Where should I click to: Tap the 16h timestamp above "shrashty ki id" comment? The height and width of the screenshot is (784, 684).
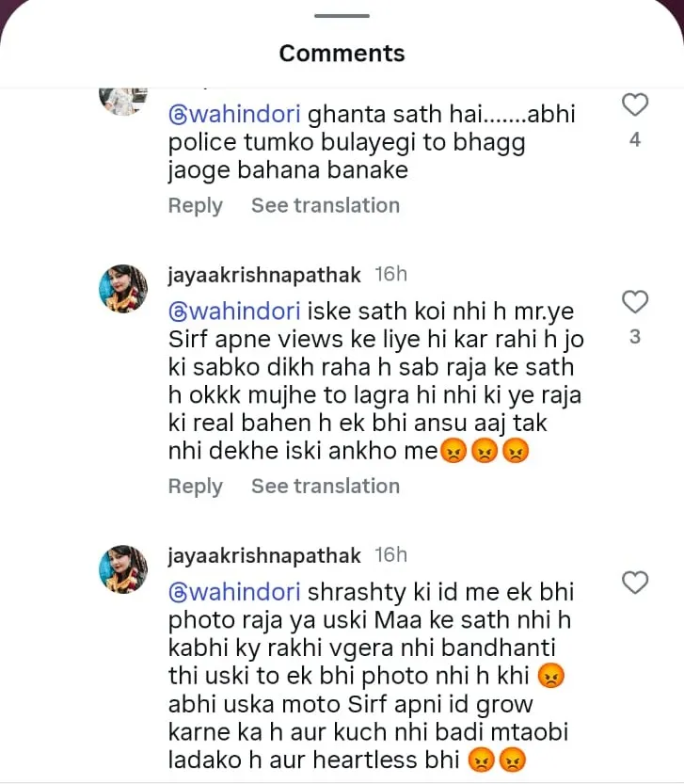click(390, 555)
